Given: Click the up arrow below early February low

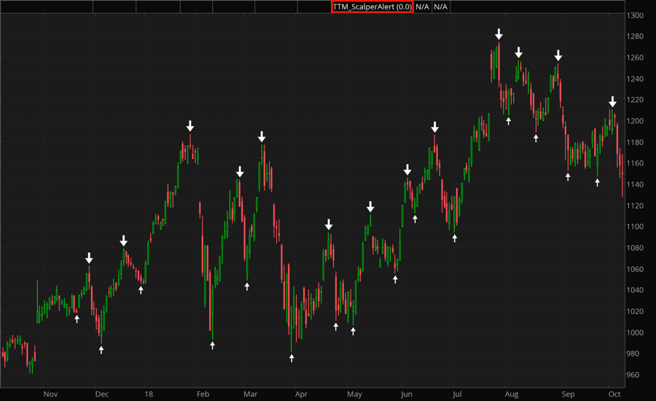Looking at the screenshot, I should tap(213, 345).
